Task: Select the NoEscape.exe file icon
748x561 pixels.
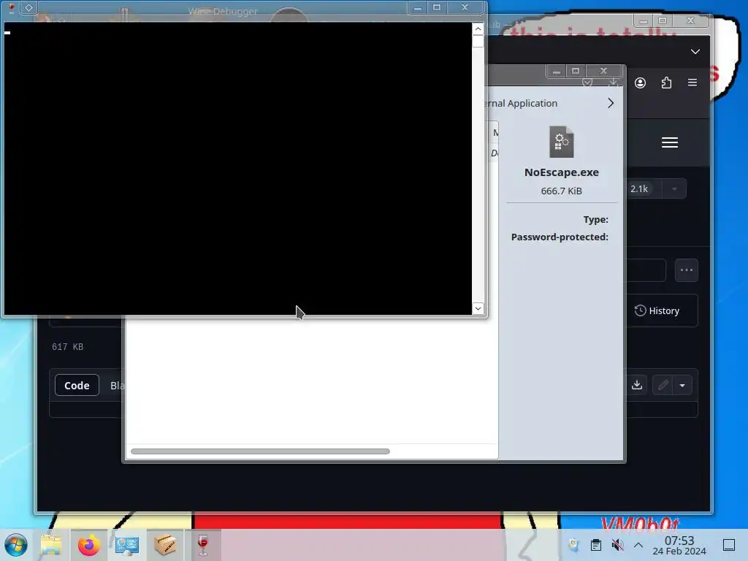Action: [x=562, y=141]
